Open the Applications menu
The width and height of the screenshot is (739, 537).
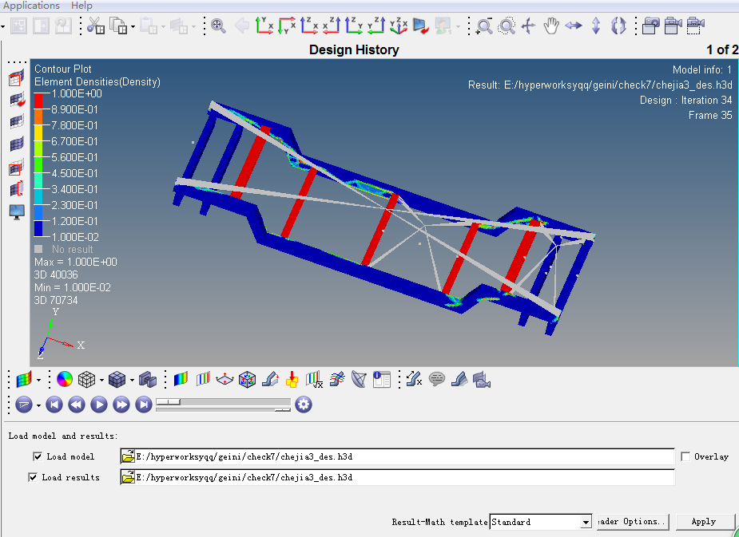tap(31, 6)
